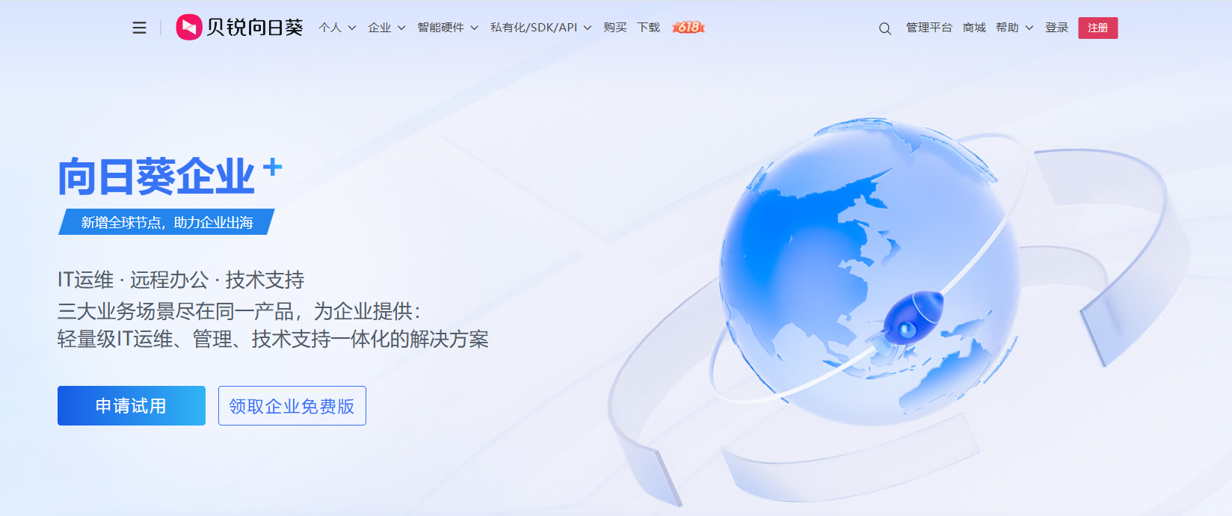The height and width of the screenshot is (516, 1232).
Task: Click the IT运维 · 远程办公 · 技术支持 line
Action: 181,280
